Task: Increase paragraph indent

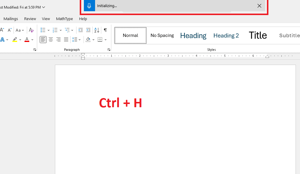Action: pos(88,30)
